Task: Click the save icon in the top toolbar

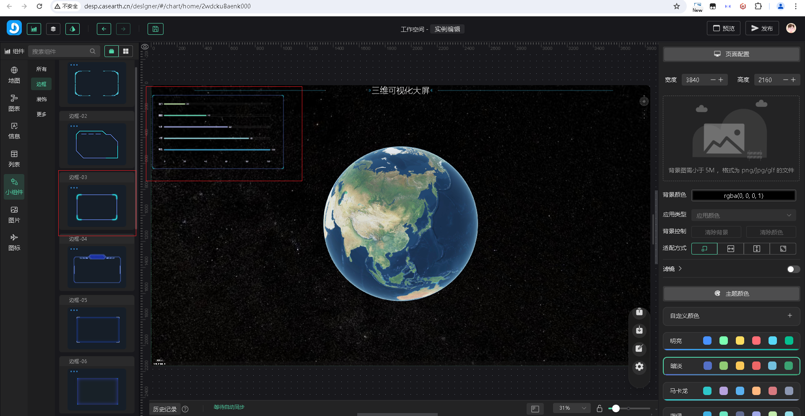Action: point(155,29)
